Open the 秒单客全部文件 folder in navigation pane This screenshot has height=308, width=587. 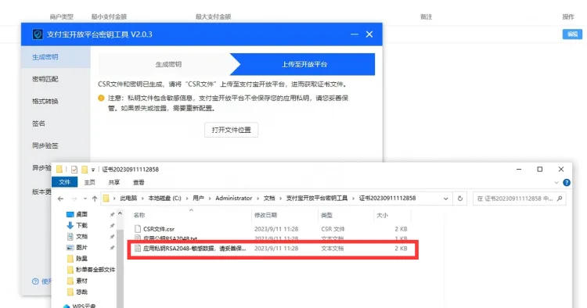[95, 270]
